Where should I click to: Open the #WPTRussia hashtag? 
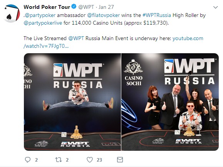pyautogui.click(x=157, y=15)
